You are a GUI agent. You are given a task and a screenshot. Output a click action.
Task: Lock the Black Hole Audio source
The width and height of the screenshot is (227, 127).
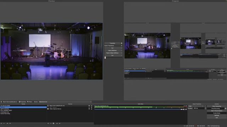92,106
